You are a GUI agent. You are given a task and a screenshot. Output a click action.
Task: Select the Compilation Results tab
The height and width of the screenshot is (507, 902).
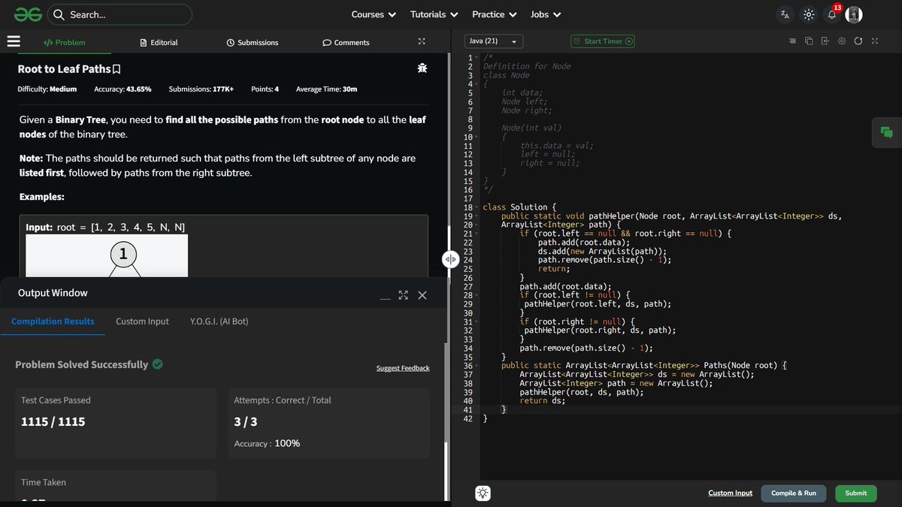53,321
